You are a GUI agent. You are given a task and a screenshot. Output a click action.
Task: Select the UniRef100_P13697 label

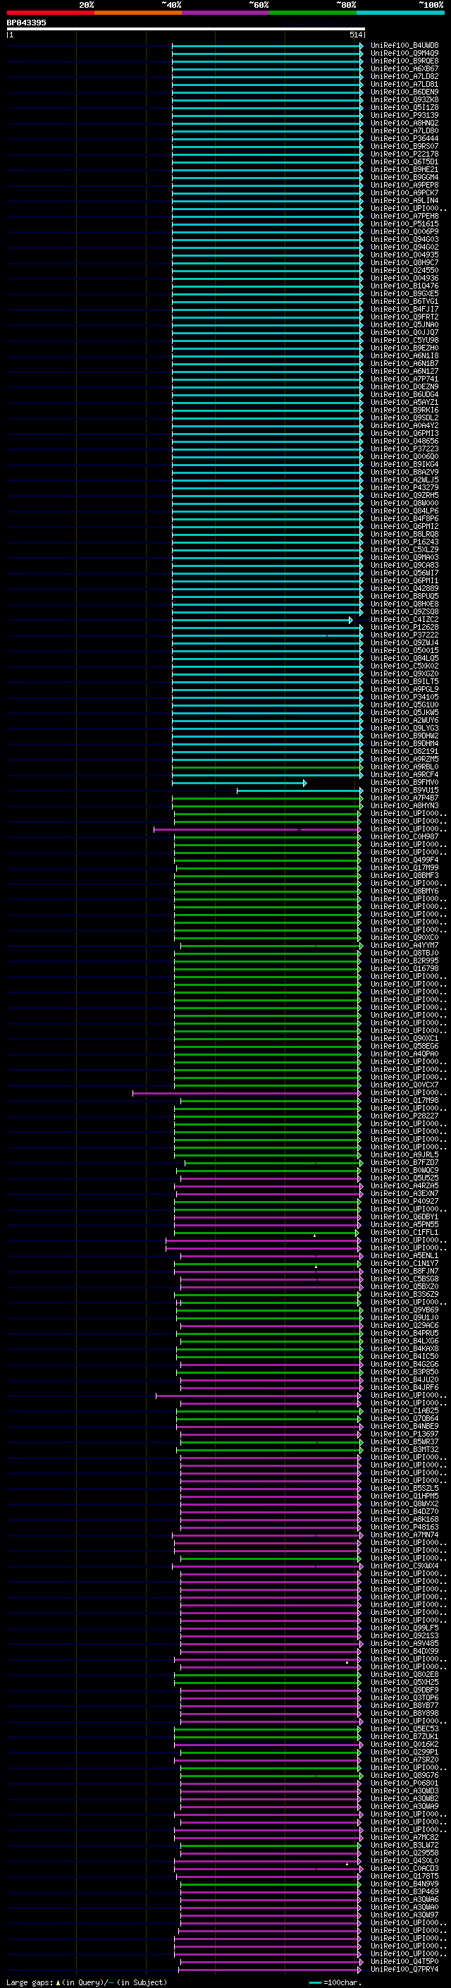tap(404, 1434)
